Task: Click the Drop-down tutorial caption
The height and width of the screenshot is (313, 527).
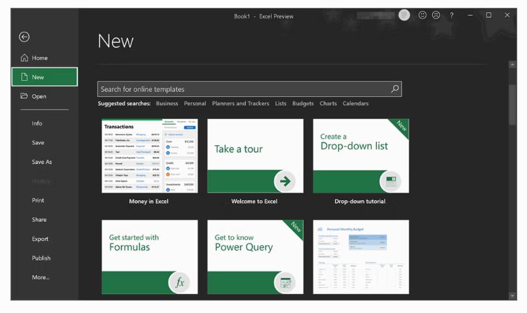Action: [x=360, y=201]
